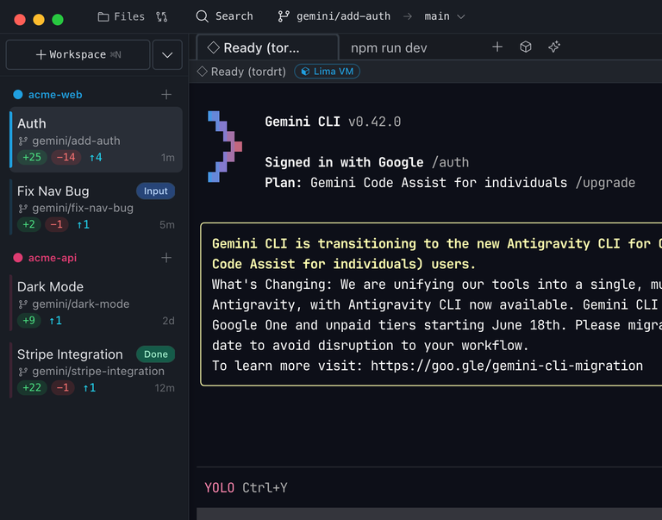Open the Files panel
Image resolution: width=662 pixels, height=520 pixels.
(122, 16)
